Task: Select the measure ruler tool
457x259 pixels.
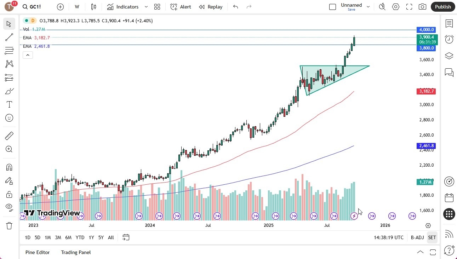Action: (9, 136)
